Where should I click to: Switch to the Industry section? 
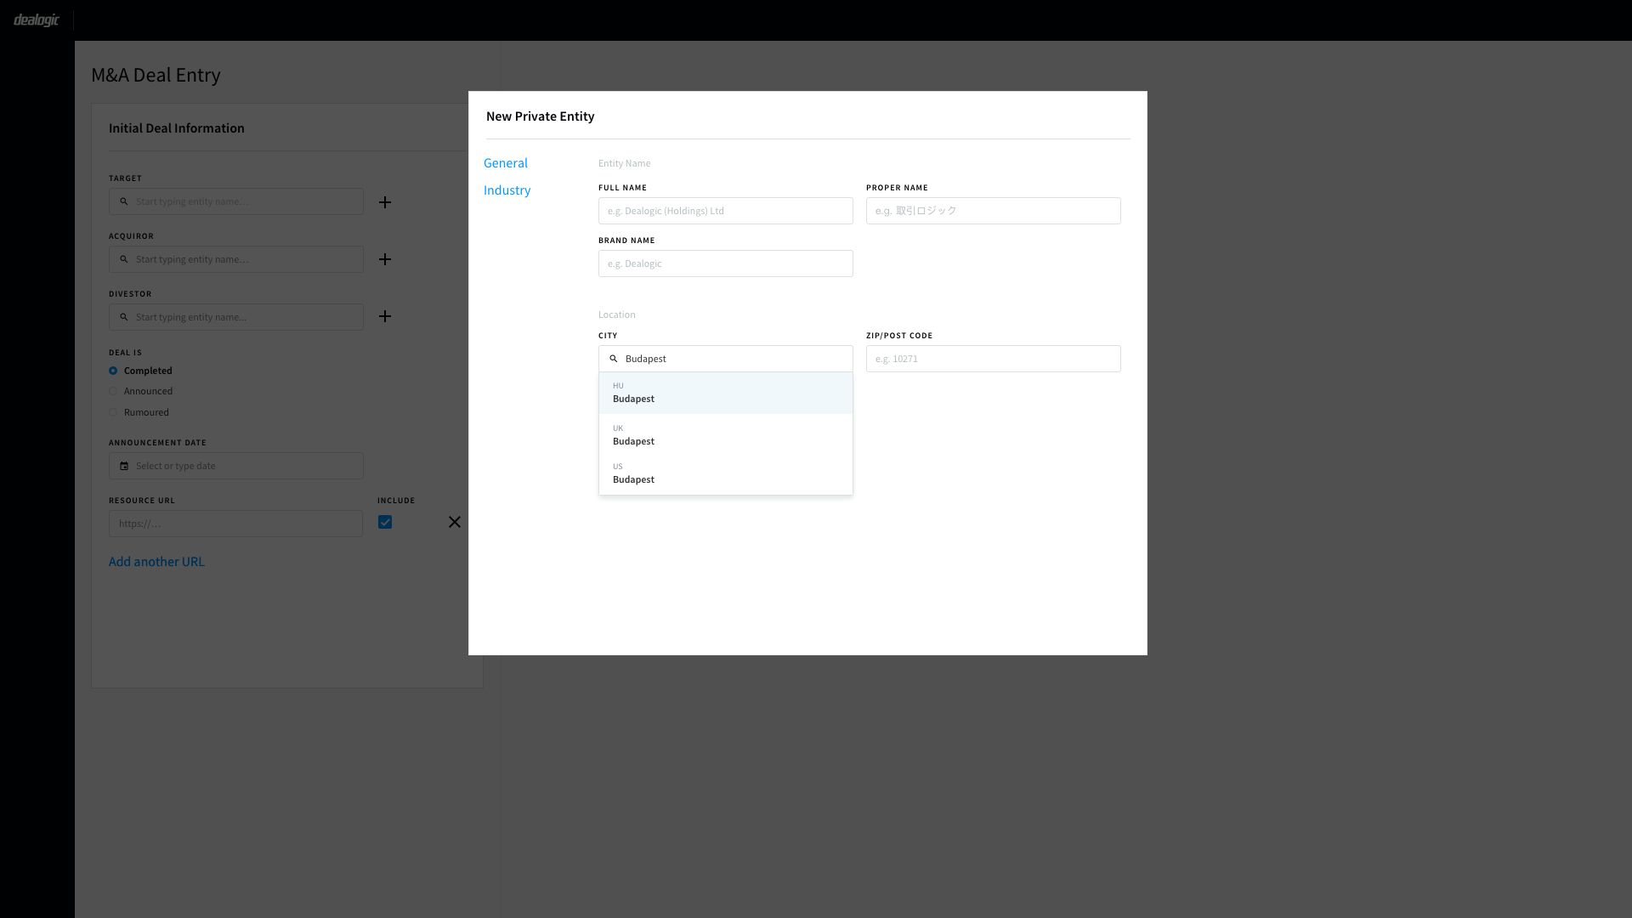coord(507,190)
